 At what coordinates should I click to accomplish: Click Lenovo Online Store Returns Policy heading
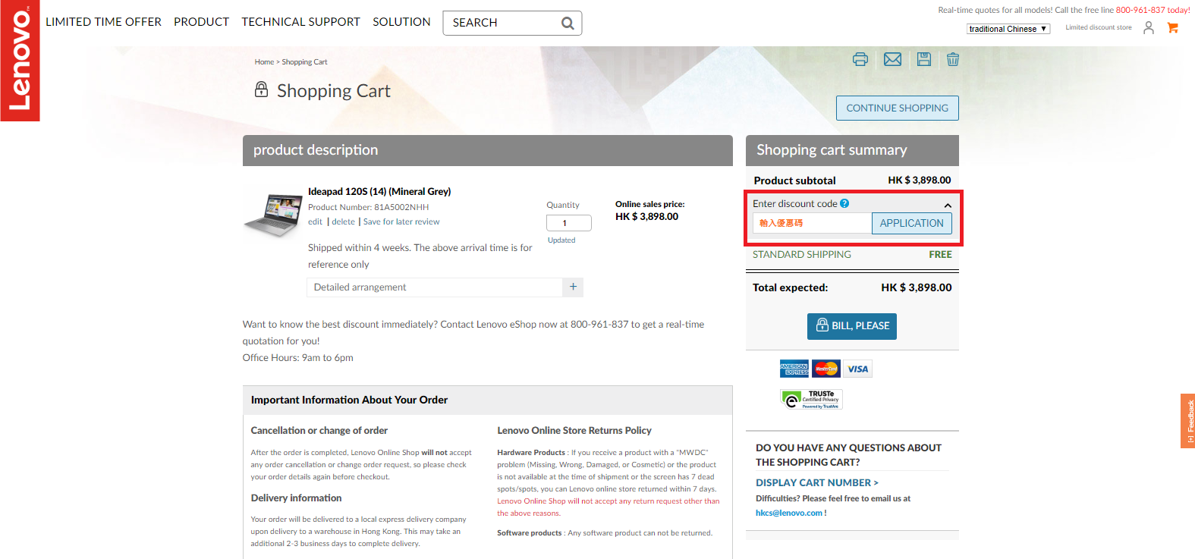click(574, 430)
